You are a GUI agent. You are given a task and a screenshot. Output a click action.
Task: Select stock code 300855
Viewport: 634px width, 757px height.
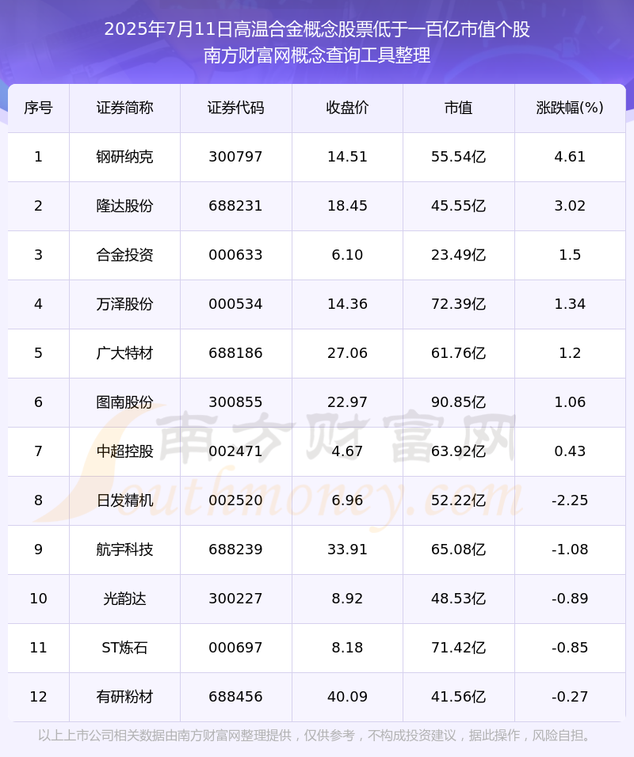[x=236, y=402]
